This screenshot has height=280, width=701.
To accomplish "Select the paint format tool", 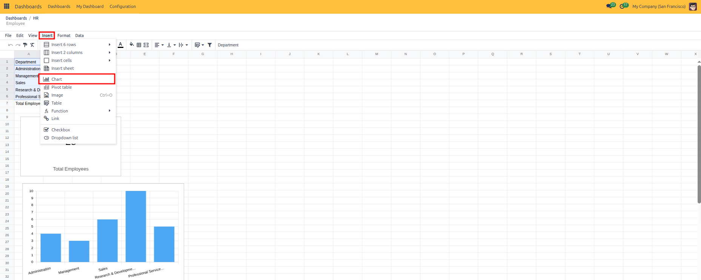I will (x=25, y=45).
